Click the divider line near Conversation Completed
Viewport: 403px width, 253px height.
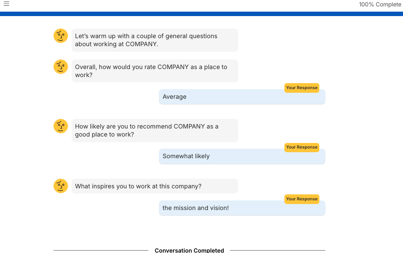[x=101, y=250]
